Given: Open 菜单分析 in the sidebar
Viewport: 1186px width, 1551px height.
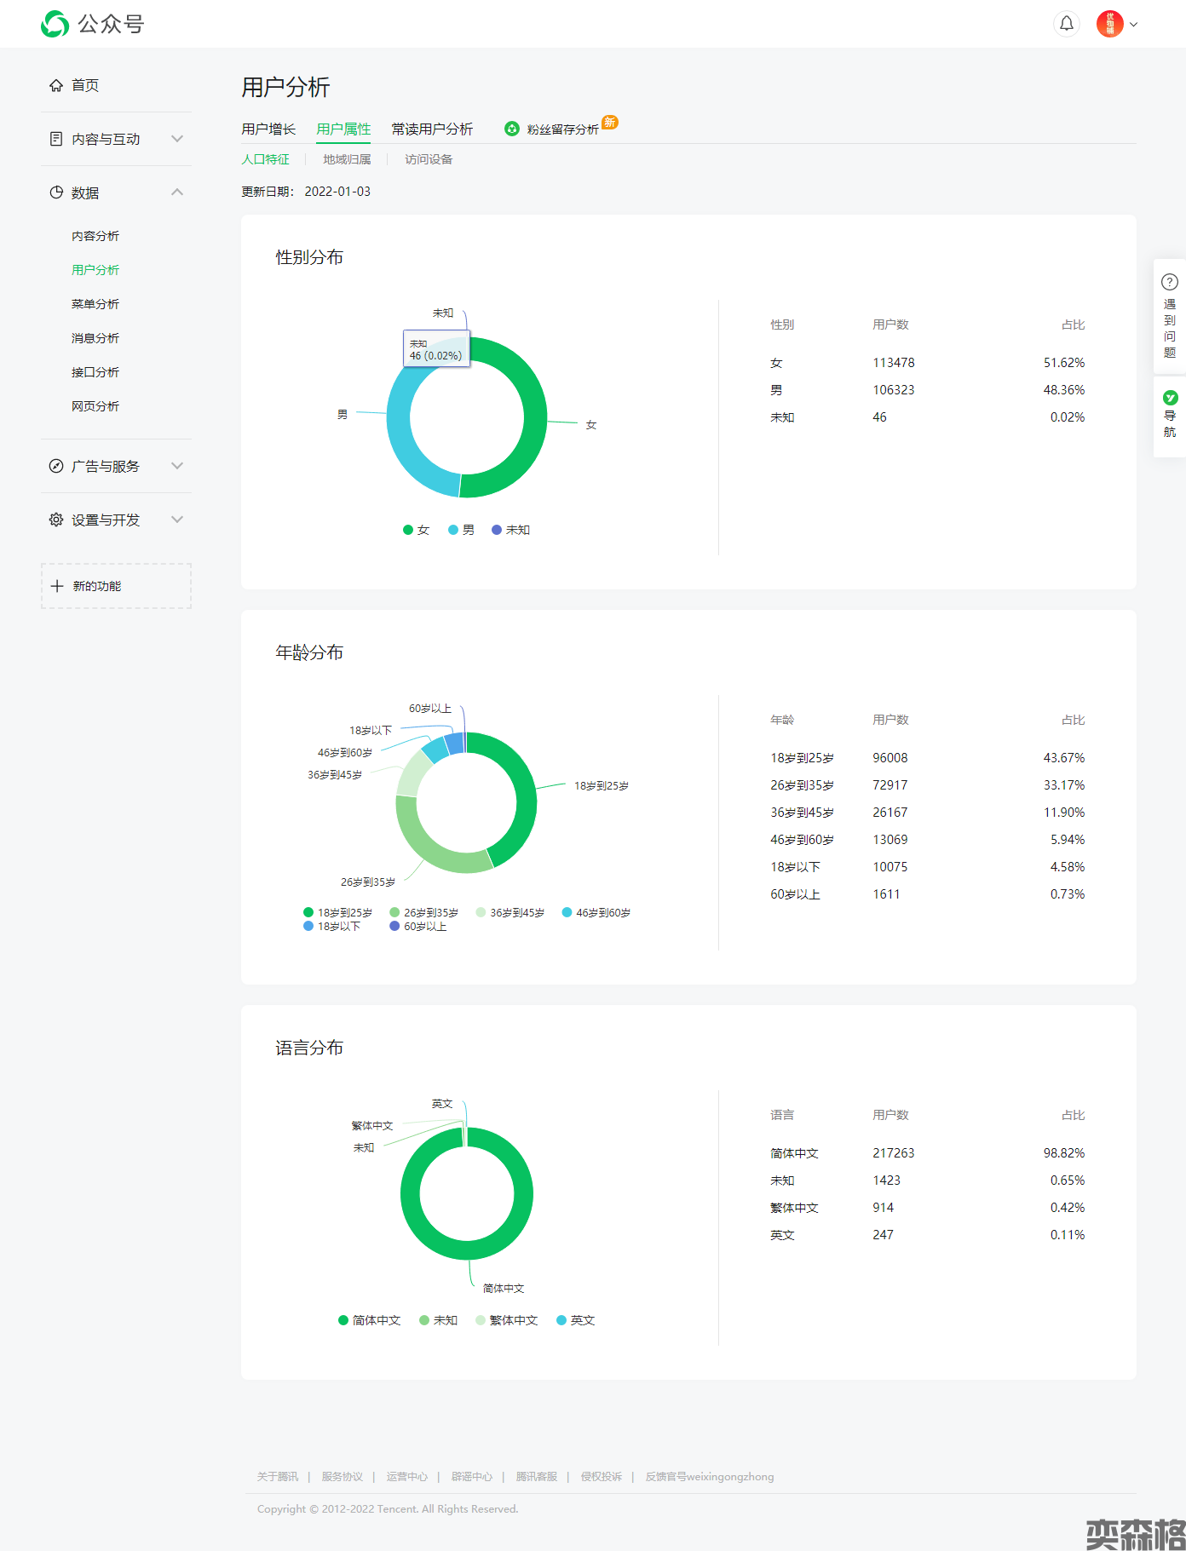Looking at the screenshot, I should pyautogui.click(x=95, y=304).
